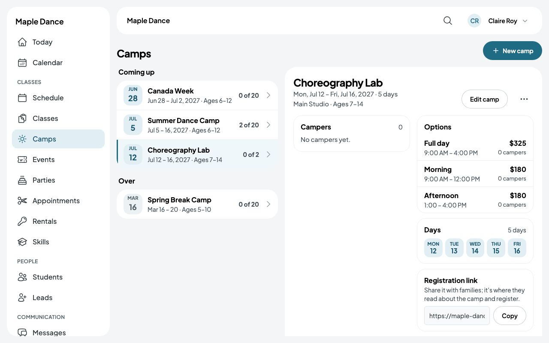549x343 pixels.
Task: Click the New camp button
Action: pyautogui.click(x=513, y=51)
